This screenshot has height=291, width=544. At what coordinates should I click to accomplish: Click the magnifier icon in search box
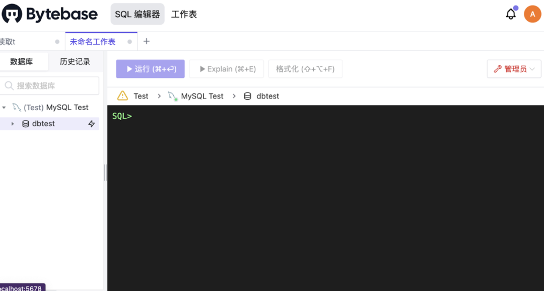(9, 85)
